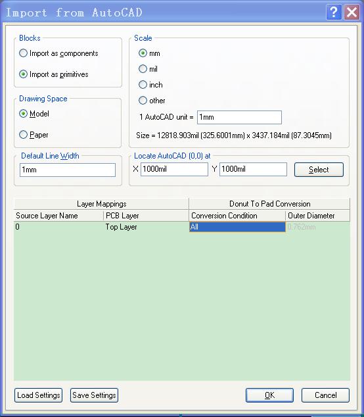Click the Layer Mappings header
The height and width of the screenshot is (417, 364).
pos(101,204)
